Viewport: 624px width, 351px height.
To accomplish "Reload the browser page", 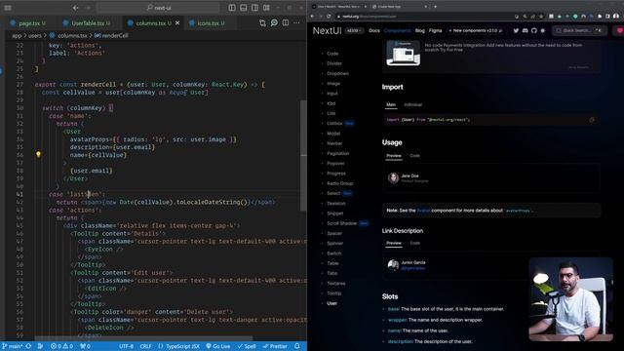I will tap(329, 17).
